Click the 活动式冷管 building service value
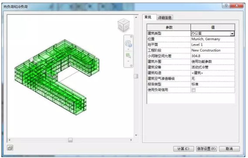 click(213, 67)
